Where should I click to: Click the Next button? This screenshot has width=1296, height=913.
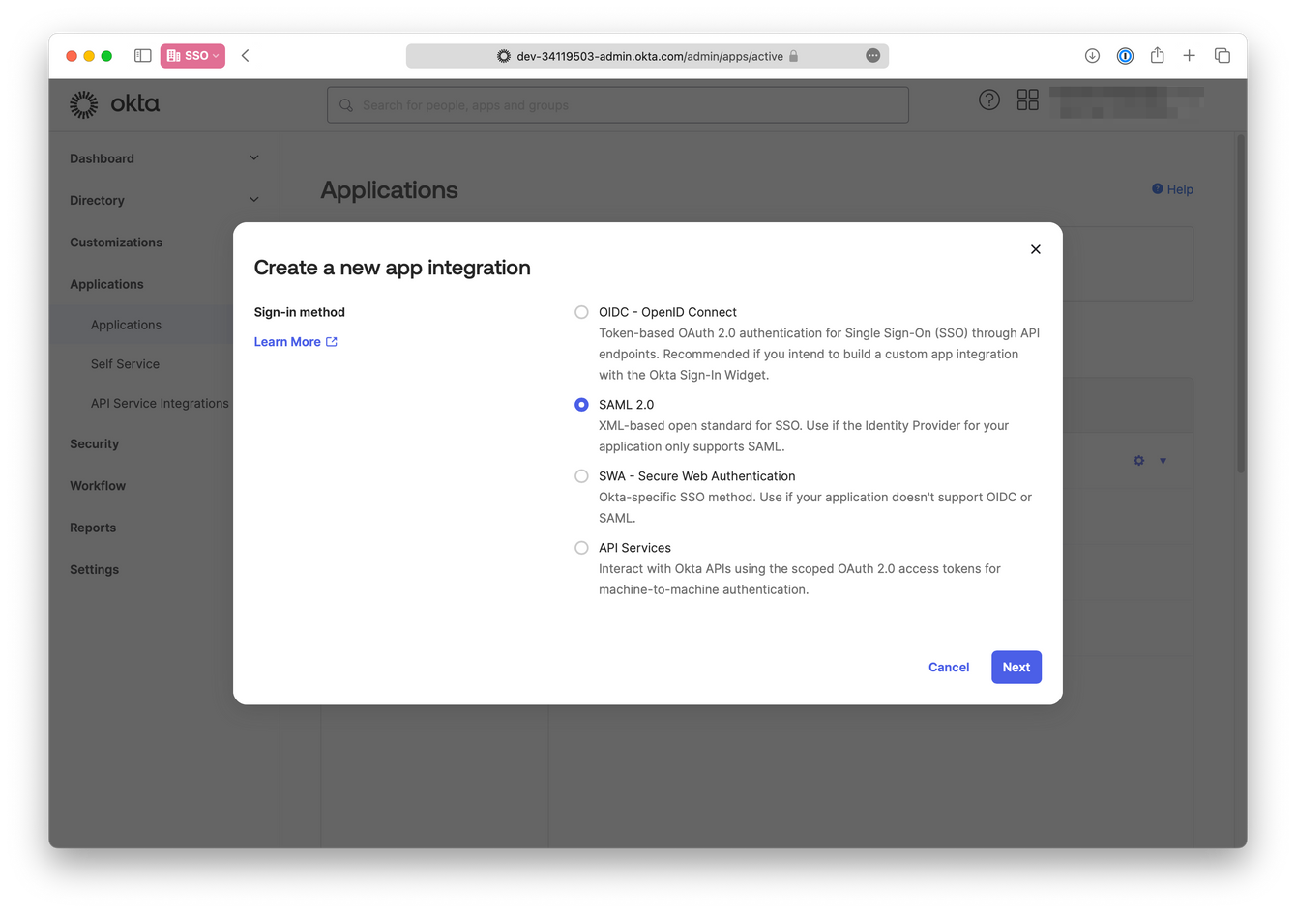1016,668
